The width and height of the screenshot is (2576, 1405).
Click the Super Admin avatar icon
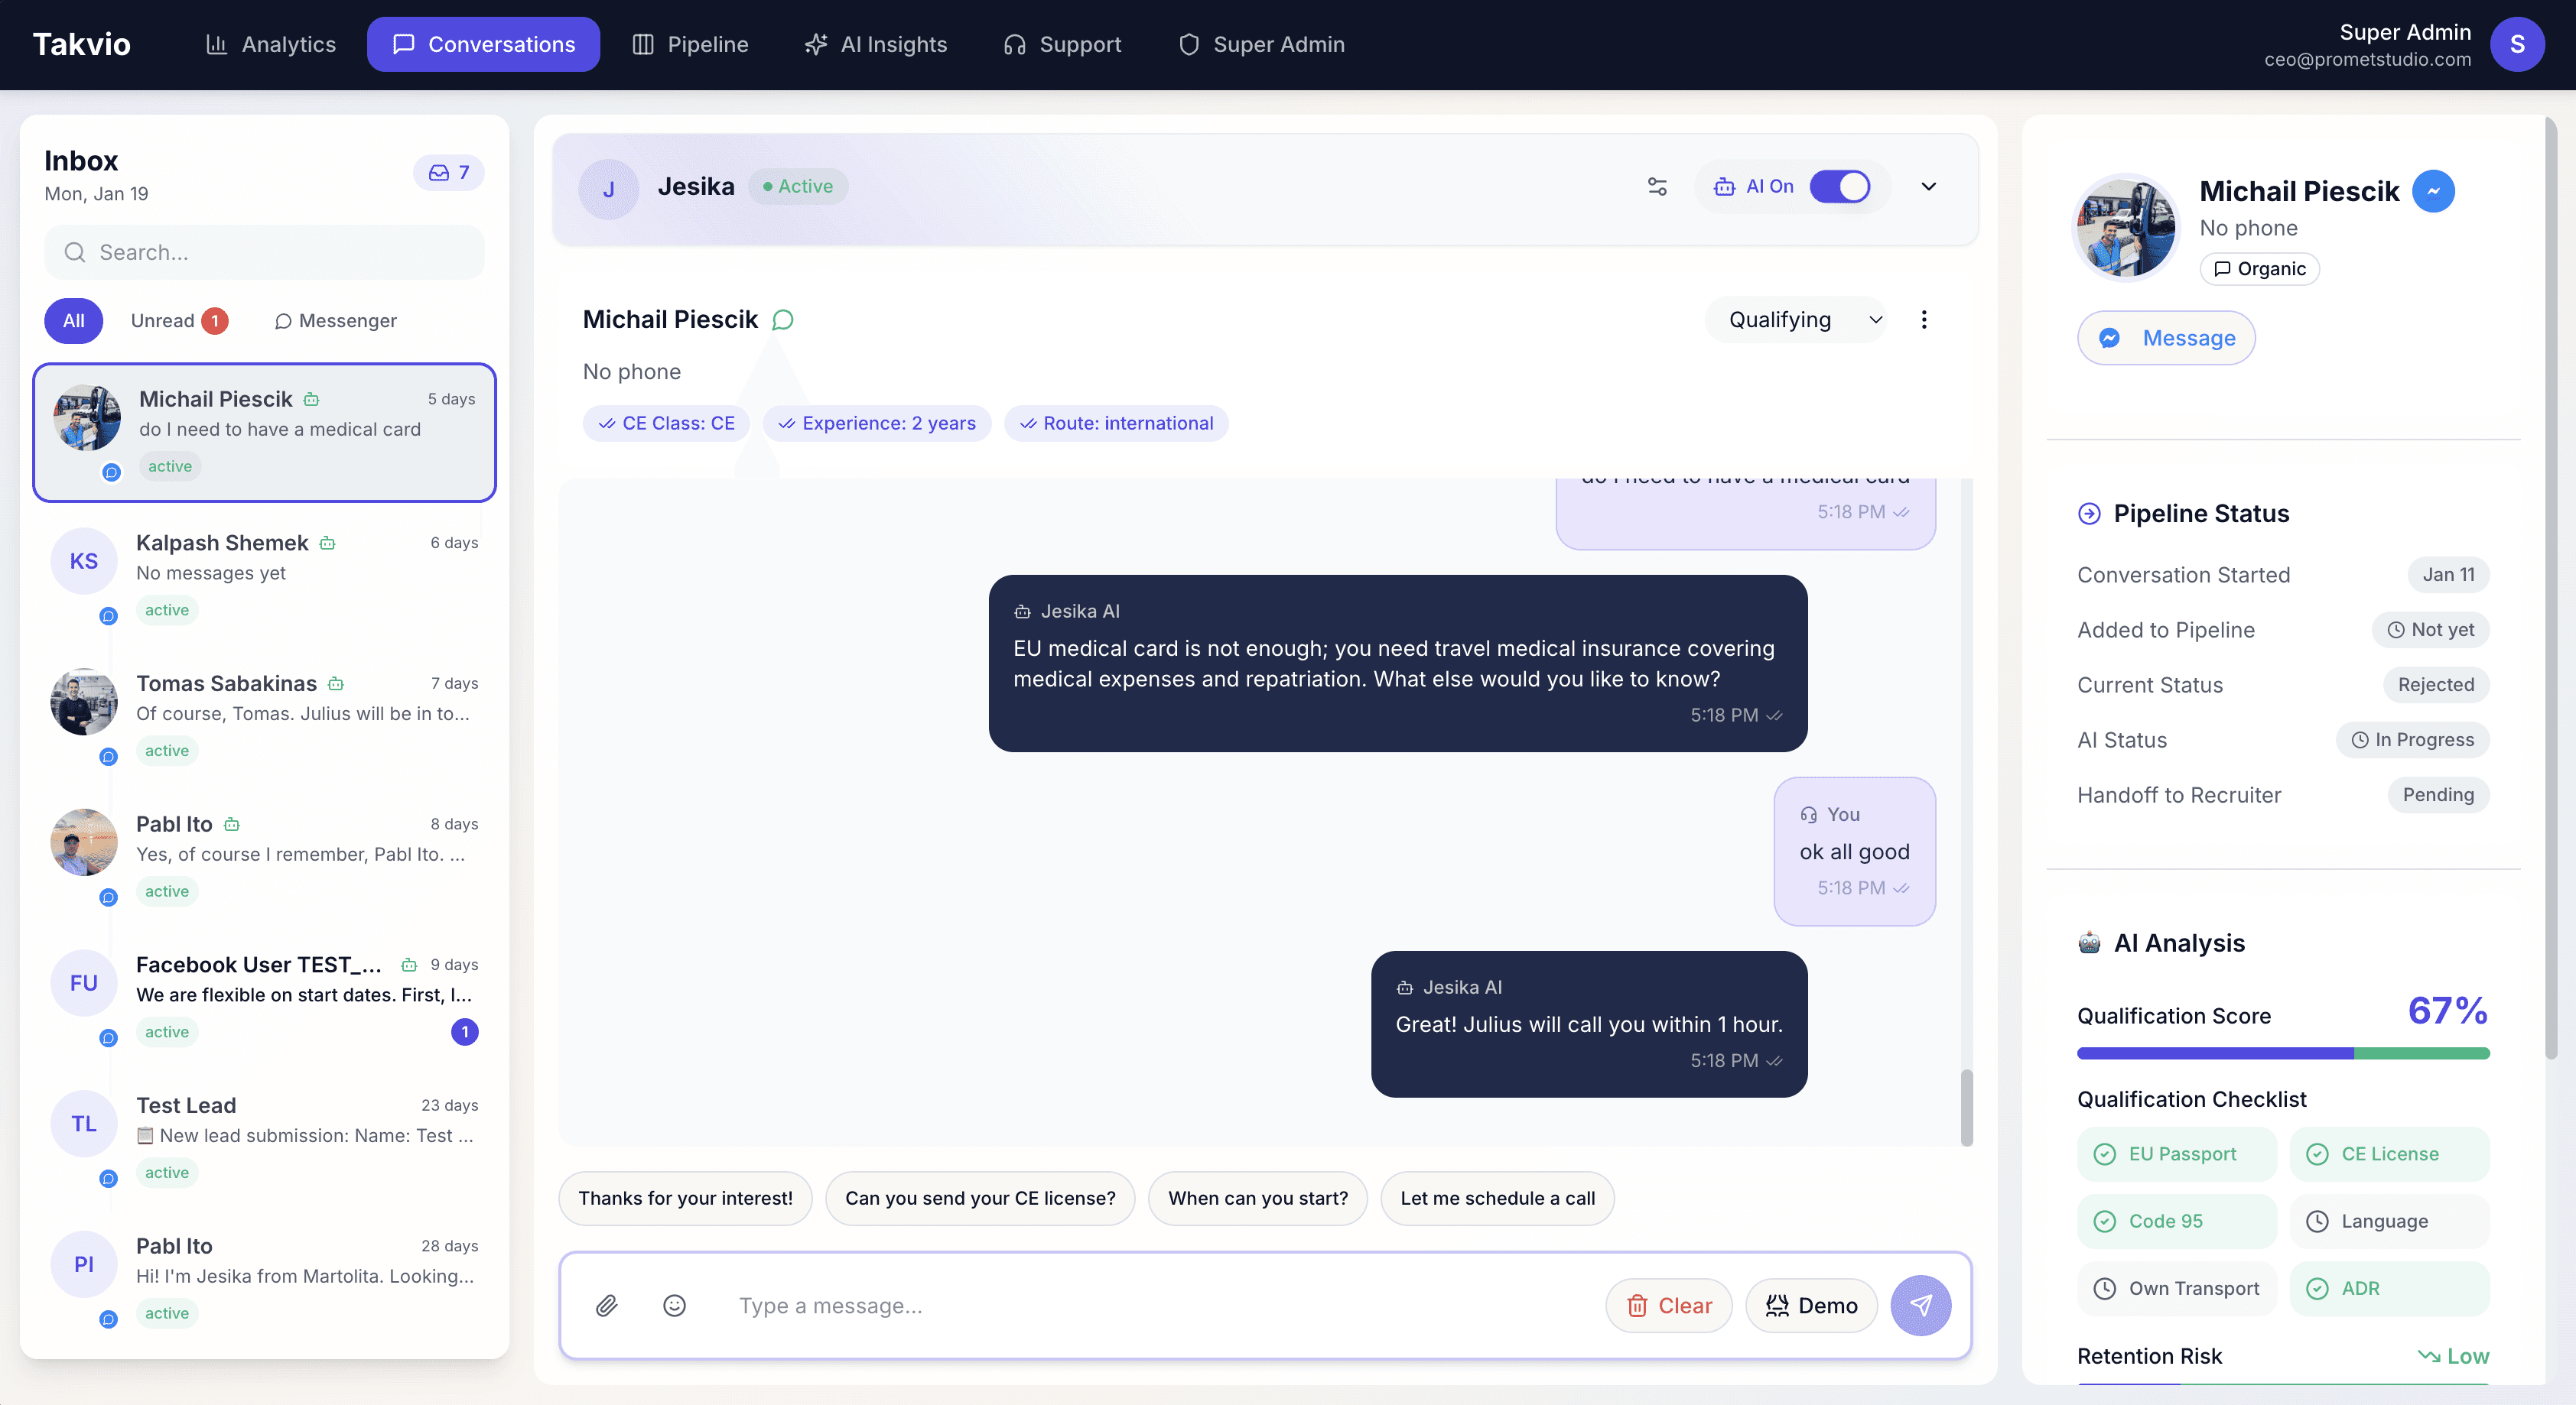(x=2517, y=44)
